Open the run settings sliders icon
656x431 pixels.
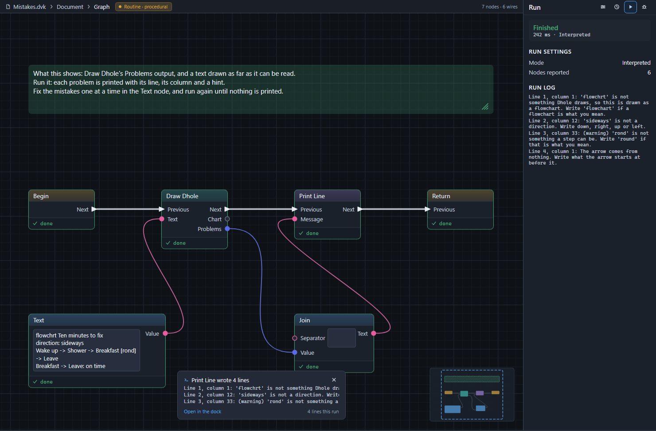coord(603,7)
